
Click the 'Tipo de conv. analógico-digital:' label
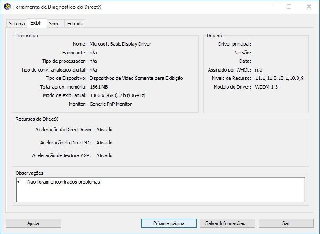(54, 70)
